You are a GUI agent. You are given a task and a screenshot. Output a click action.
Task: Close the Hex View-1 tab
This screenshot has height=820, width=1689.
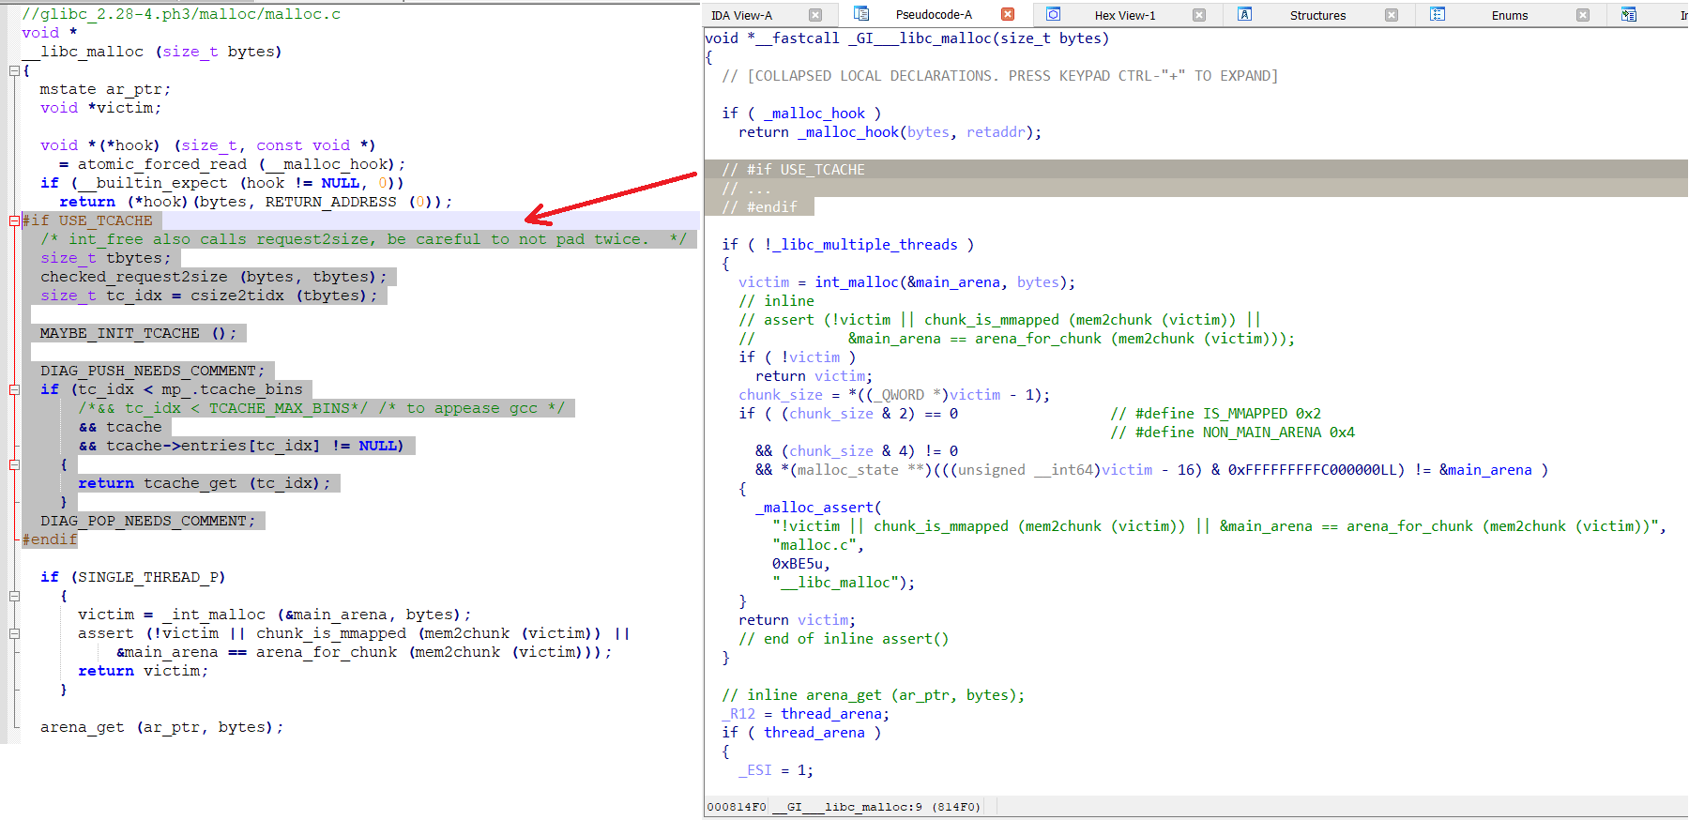(1199, 15)
